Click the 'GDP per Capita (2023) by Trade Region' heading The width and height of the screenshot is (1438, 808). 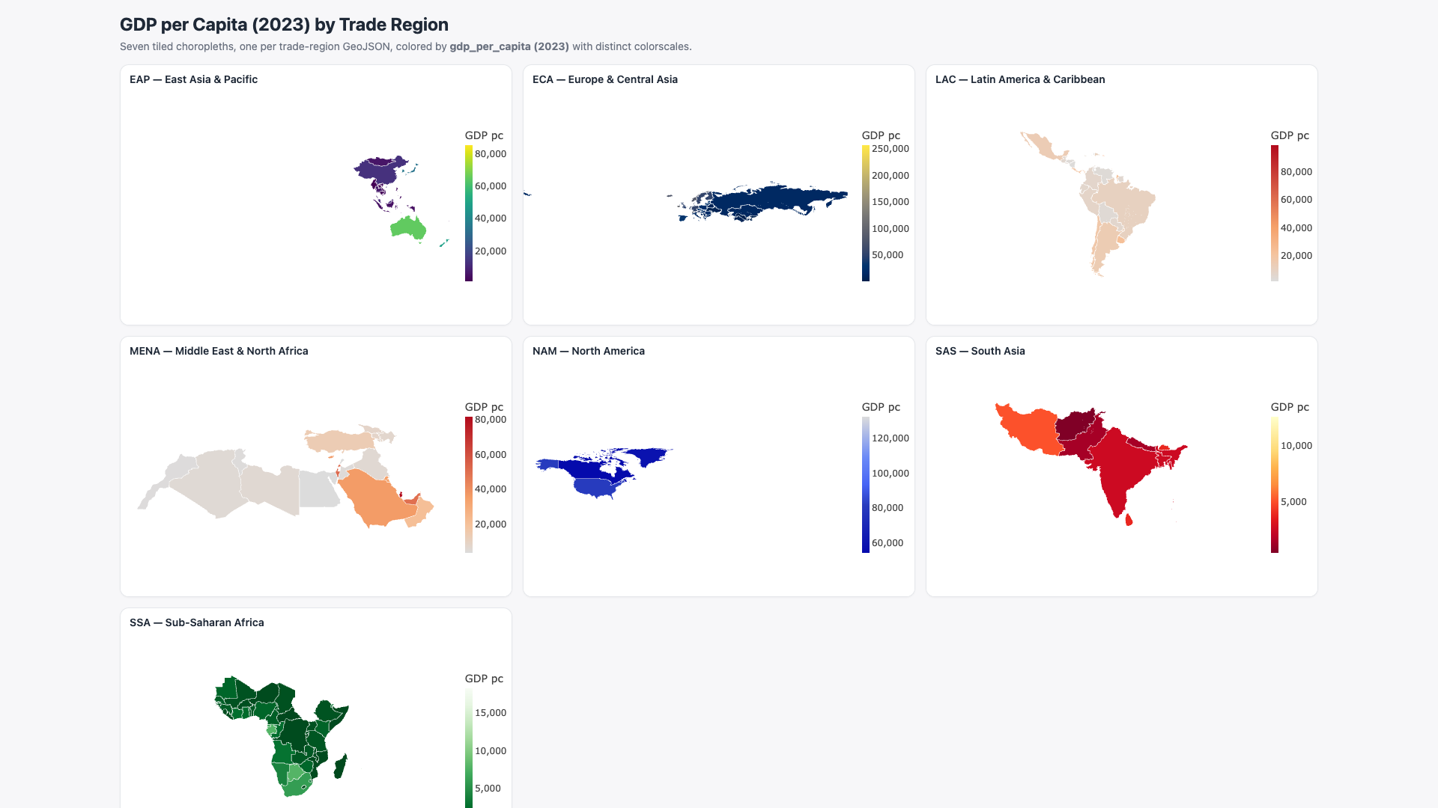284,25
